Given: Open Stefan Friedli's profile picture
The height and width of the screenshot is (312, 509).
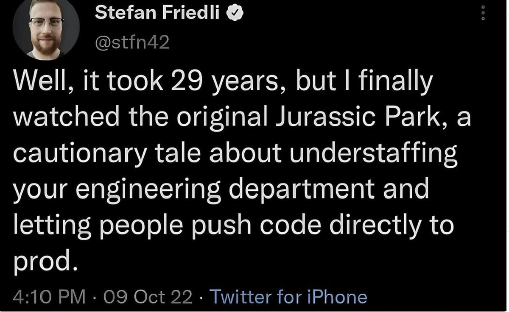Looking at the screenshot, I should (46, 28).
